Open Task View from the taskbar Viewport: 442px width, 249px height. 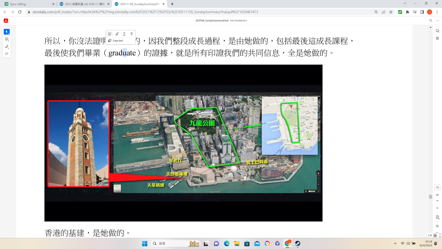pyautogui.click(x=206, y=243)
